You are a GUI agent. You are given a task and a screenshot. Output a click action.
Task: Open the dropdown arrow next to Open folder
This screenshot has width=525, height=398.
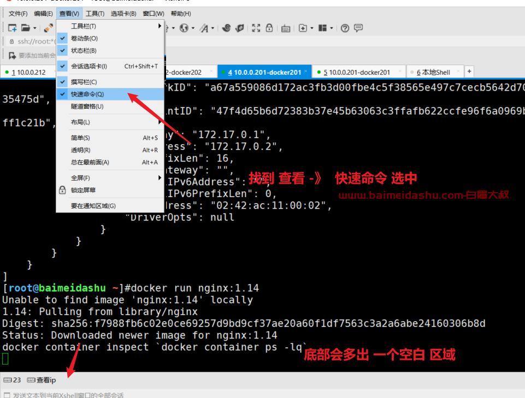click(x=34, y=28)
